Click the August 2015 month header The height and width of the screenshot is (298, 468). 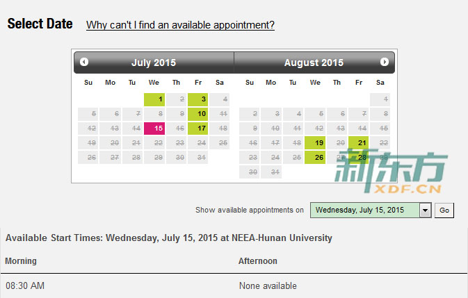click(314, 63)
